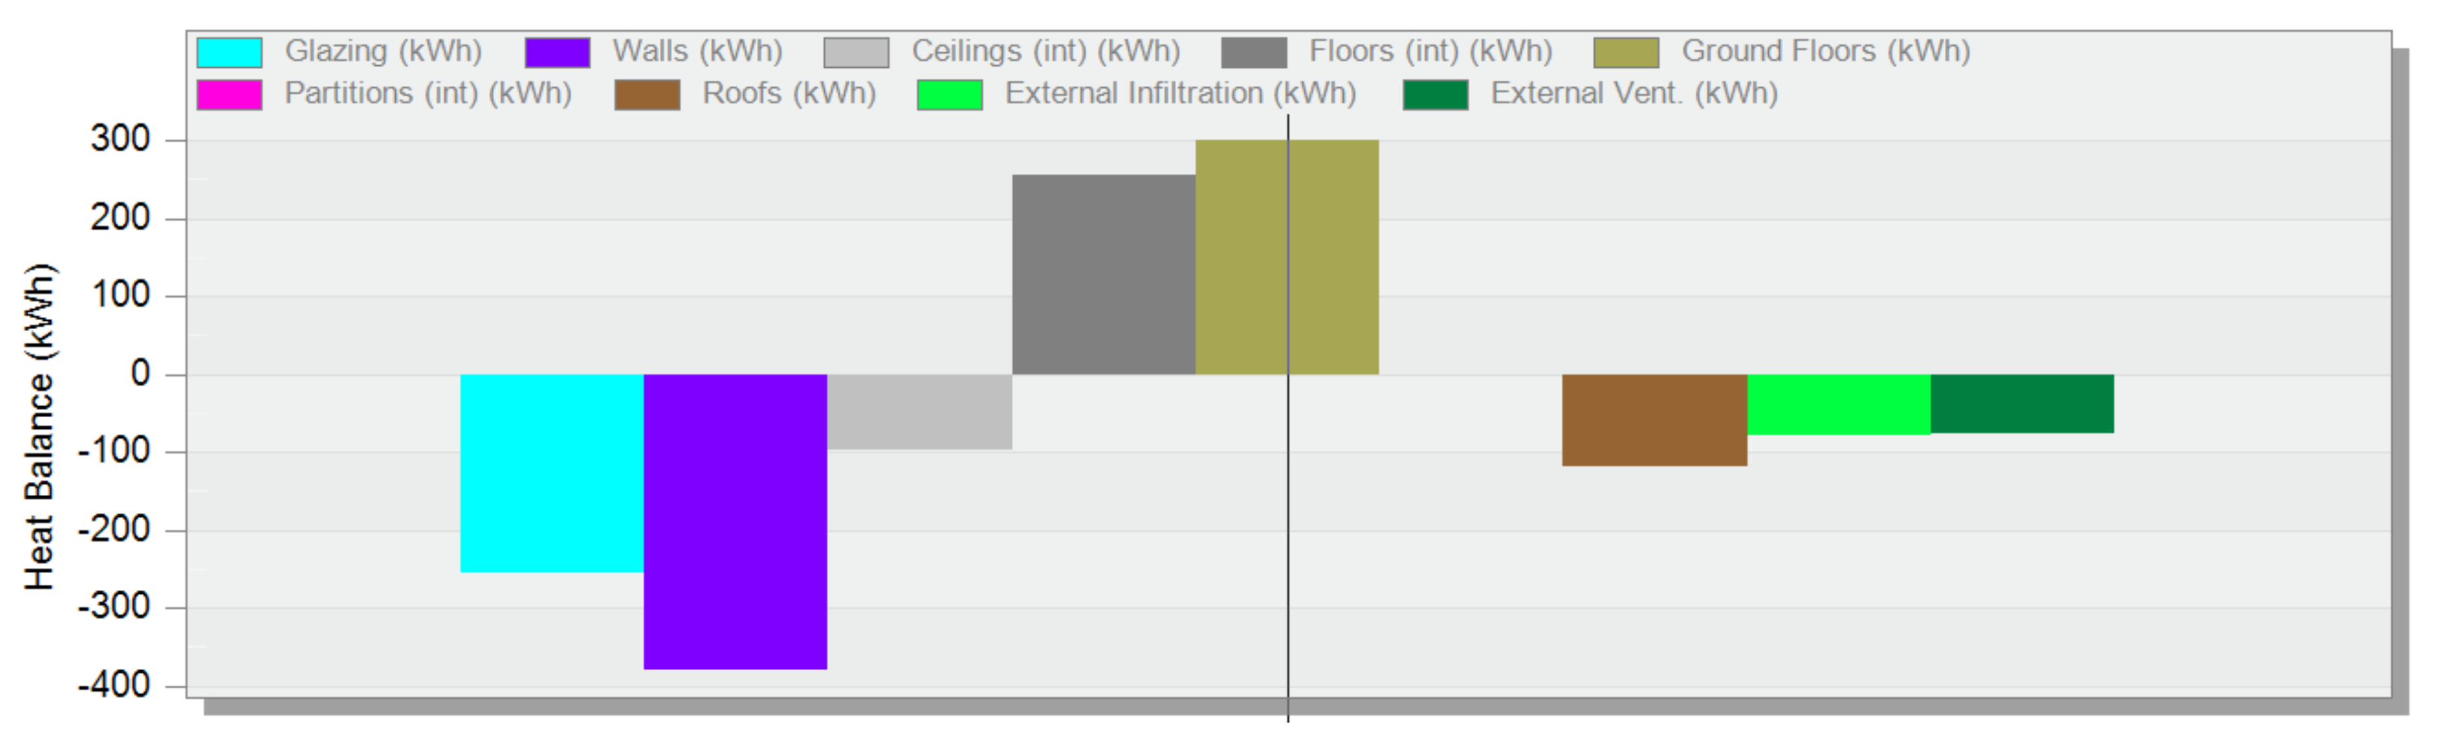Select the bright green External Infiltration bar
This screenshot has width=2441, height=751.
[x=1839, y=404]
